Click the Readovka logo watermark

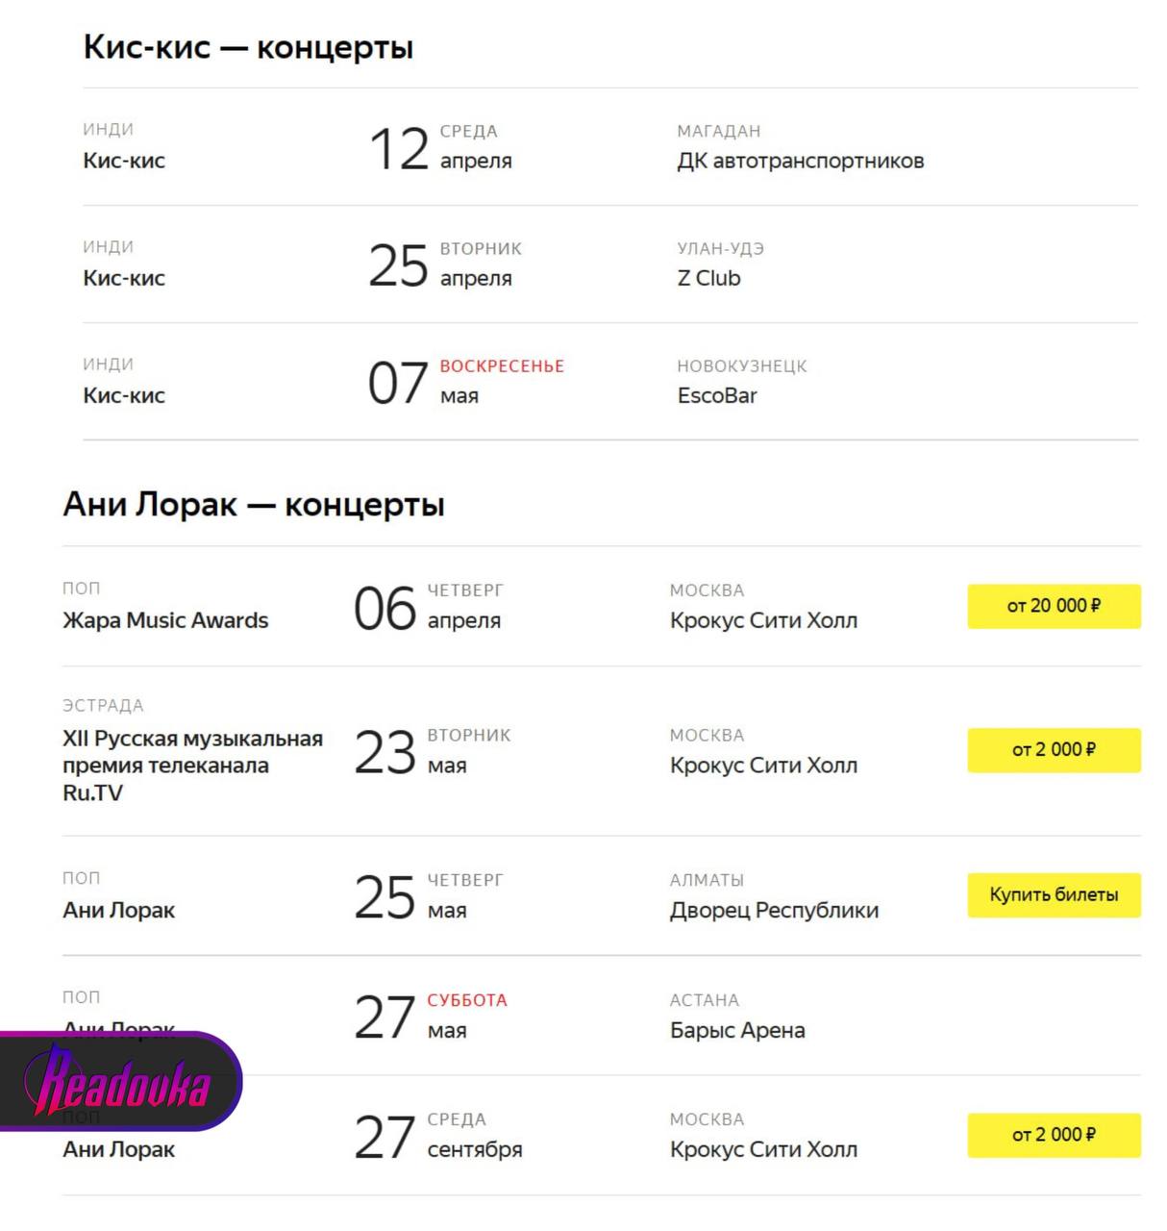121,1082
